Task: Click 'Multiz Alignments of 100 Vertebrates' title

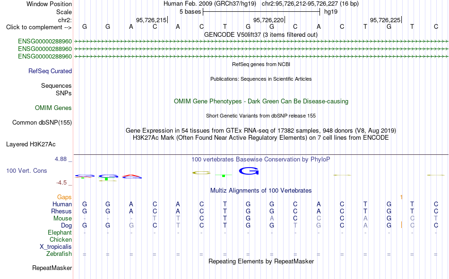Action: pyautogui.click(x=261, y=191)
